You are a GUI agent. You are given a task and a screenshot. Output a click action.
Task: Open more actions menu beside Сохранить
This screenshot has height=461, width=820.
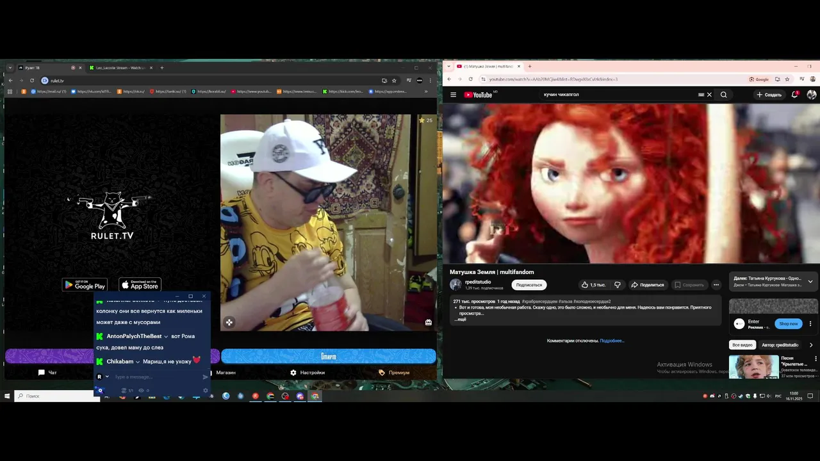tap(716, 285)
